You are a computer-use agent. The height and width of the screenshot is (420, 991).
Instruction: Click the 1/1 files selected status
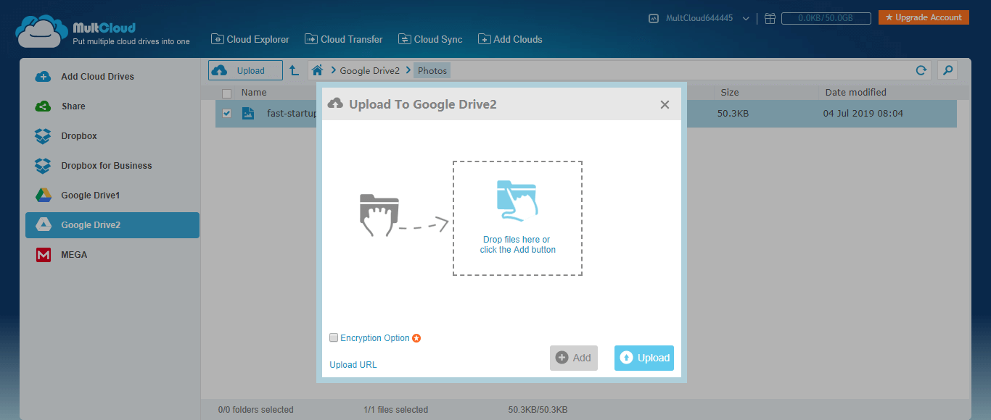pos(395,410)
